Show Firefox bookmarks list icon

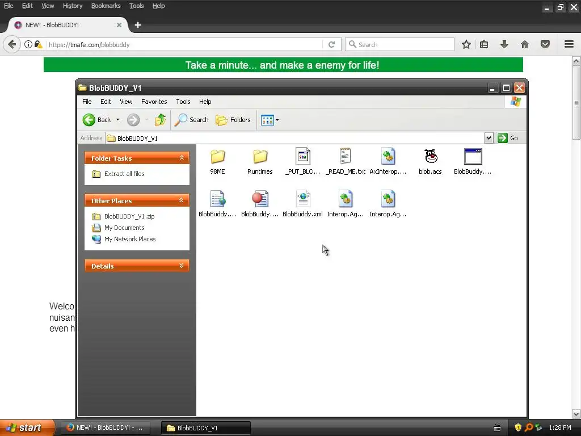(484, 44)
